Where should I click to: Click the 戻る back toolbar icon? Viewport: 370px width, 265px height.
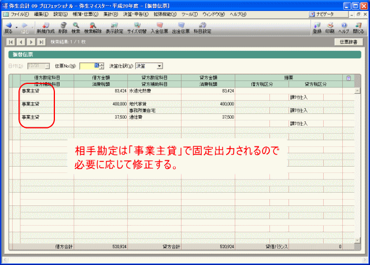tap(8, 28)
